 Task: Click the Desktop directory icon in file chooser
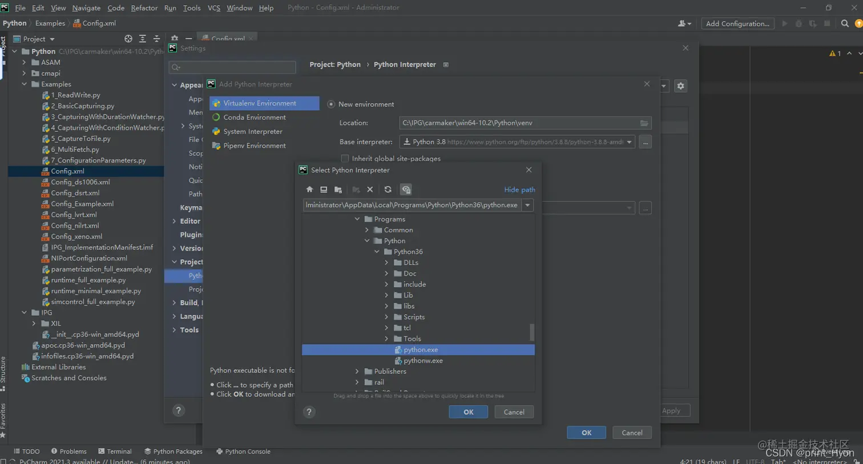(x=324, y=189)
